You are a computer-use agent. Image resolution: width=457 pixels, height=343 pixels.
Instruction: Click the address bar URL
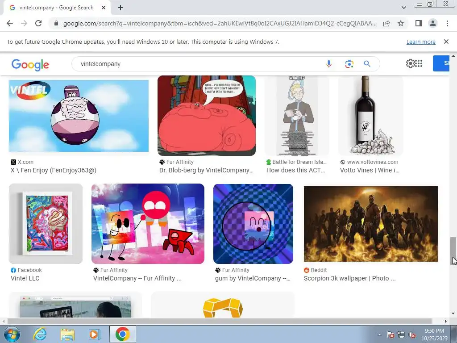click(220, 23)
